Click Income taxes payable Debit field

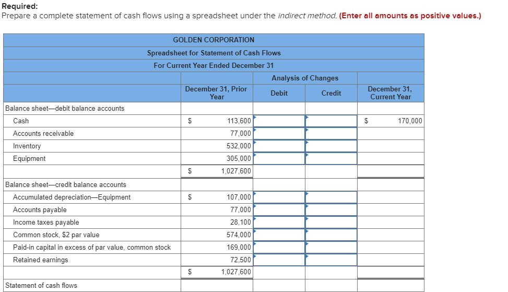[279, 223]
